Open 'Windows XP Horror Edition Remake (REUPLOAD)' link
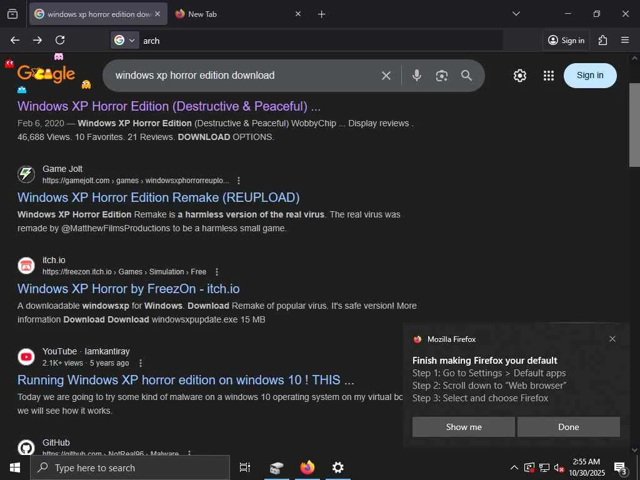Image resolution: width=640 pixels, height=480 pixels. click(x=158, y=197)
